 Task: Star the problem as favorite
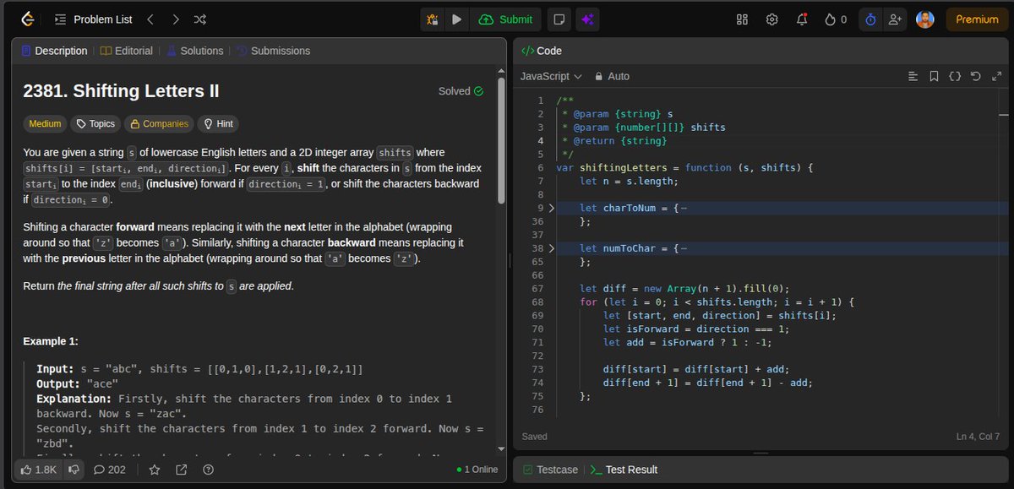pyautogui.click(x=155, y=470)
